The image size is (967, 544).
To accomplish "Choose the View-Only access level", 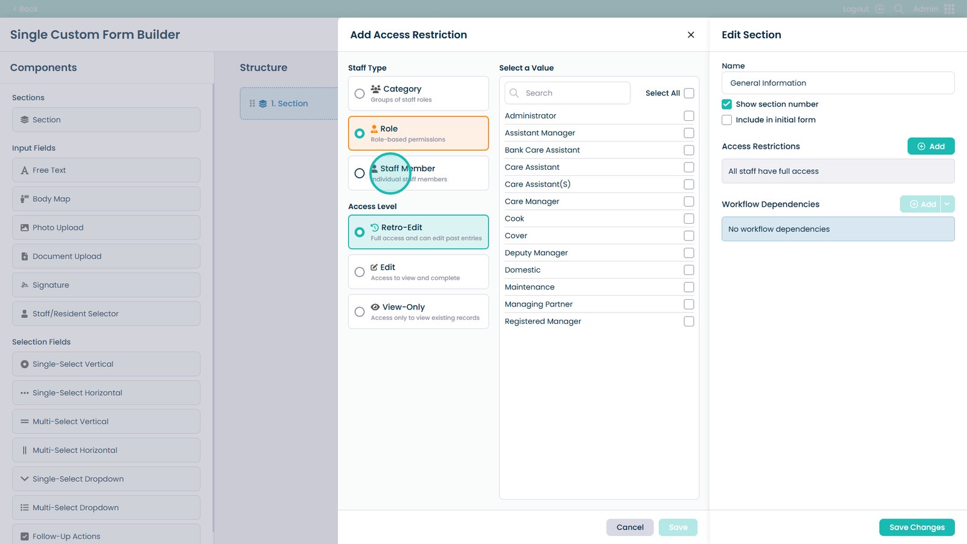I will click(360, 312).
